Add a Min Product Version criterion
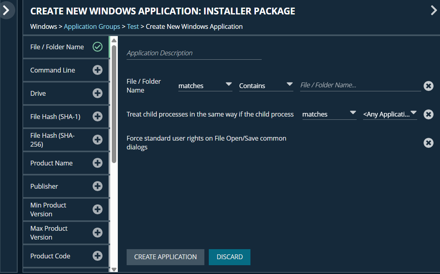The height and width of the screenshot is (274, 440). pos(97,209)
